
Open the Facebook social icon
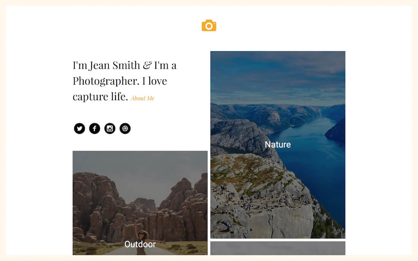click(x=95, y=129)
